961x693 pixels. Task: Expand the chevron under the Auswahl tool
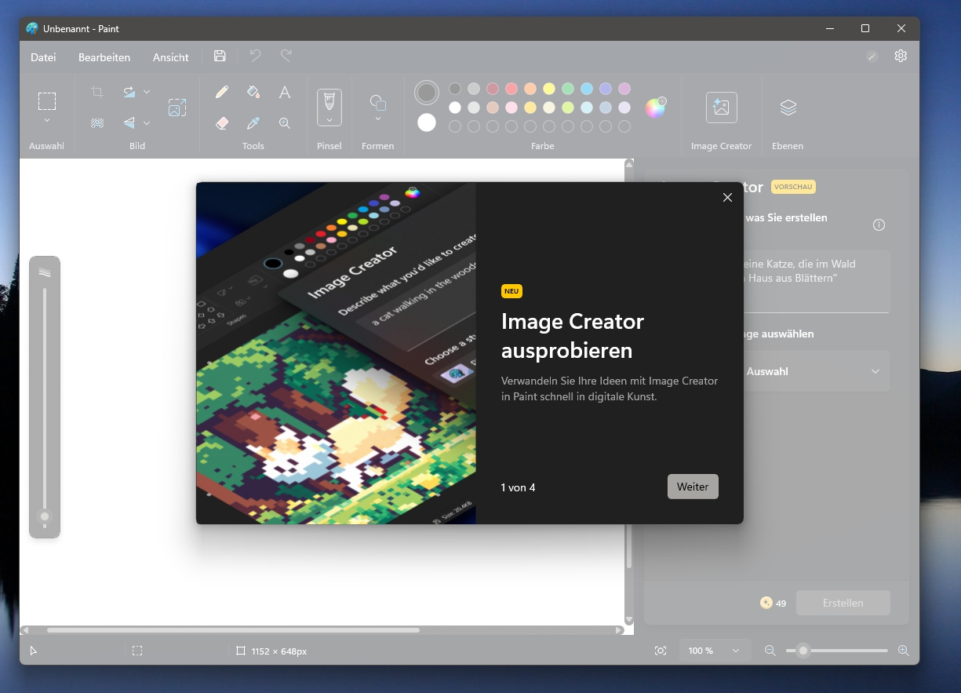pos(47,121)
